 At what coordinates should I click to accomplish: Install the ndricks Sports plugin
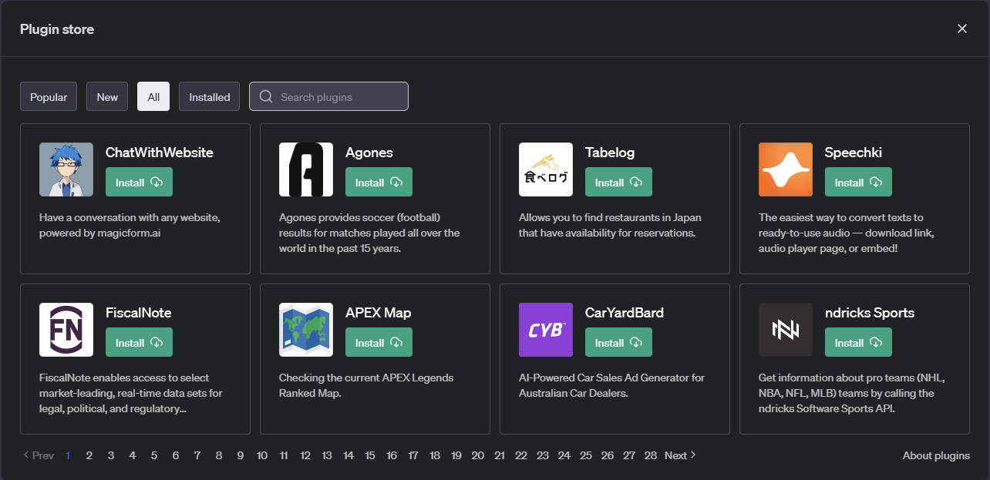858,343
